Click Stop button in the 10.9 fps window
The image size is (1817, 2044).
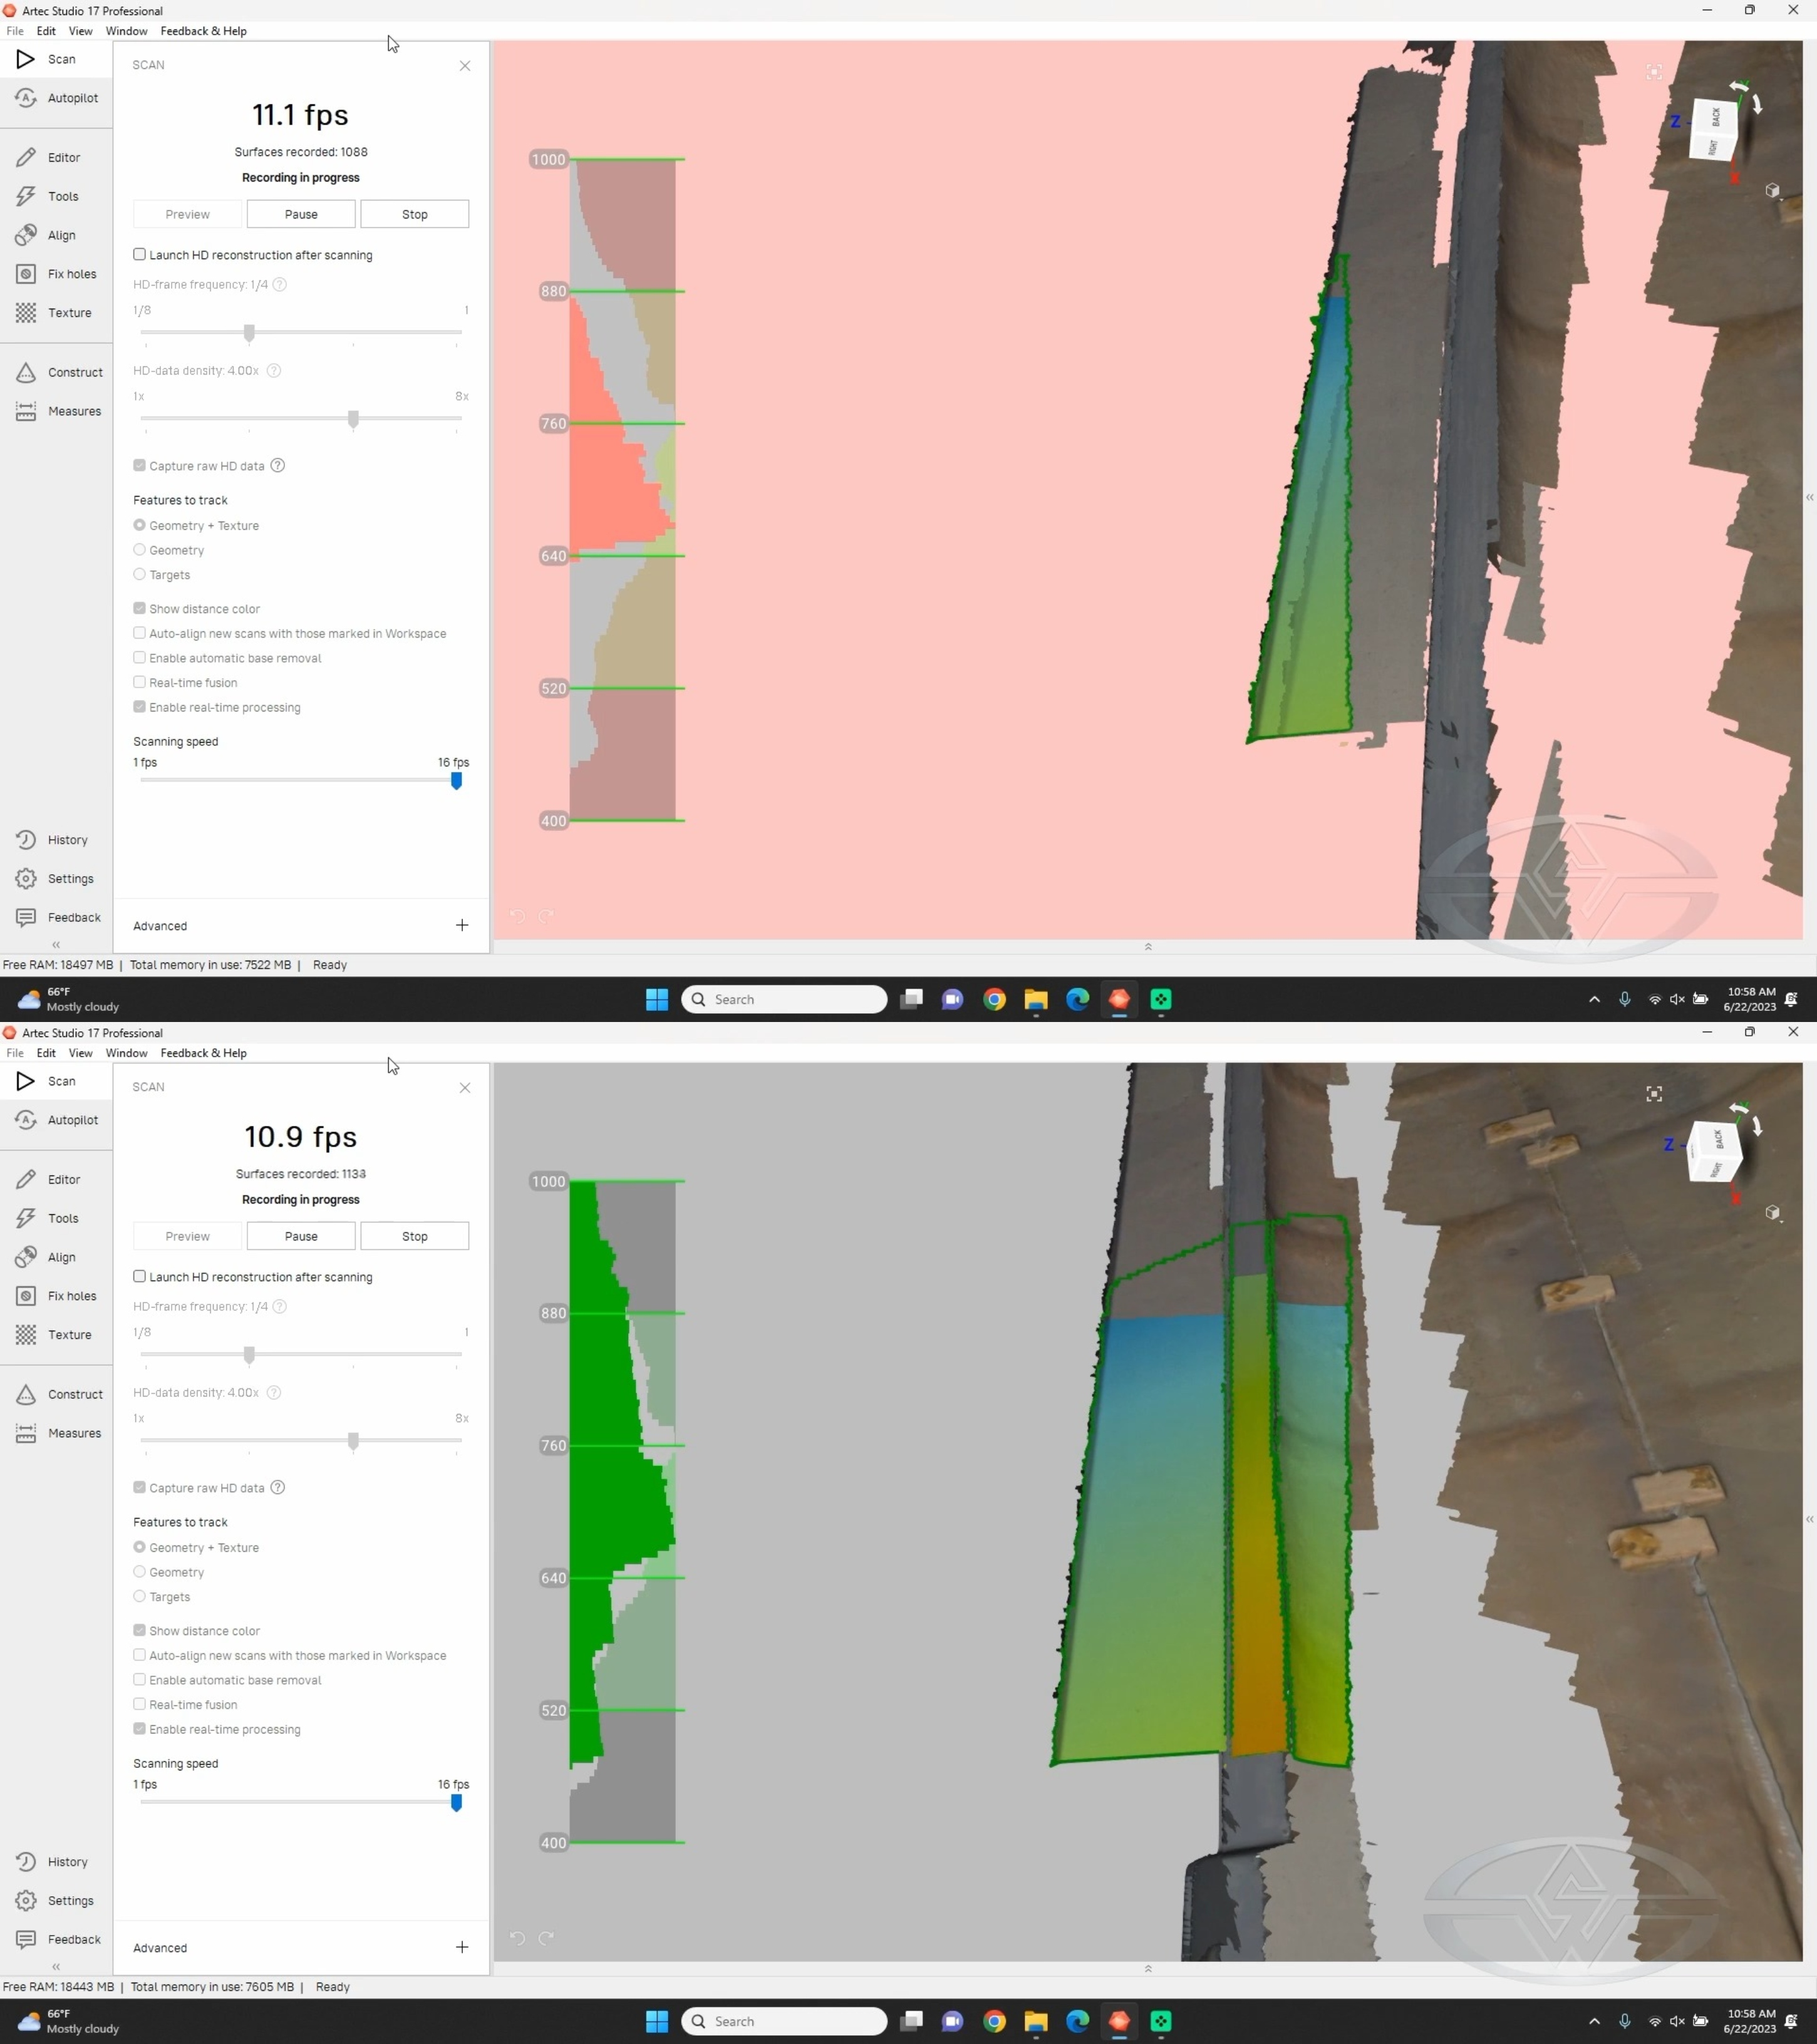click(x=415, y=1236)
